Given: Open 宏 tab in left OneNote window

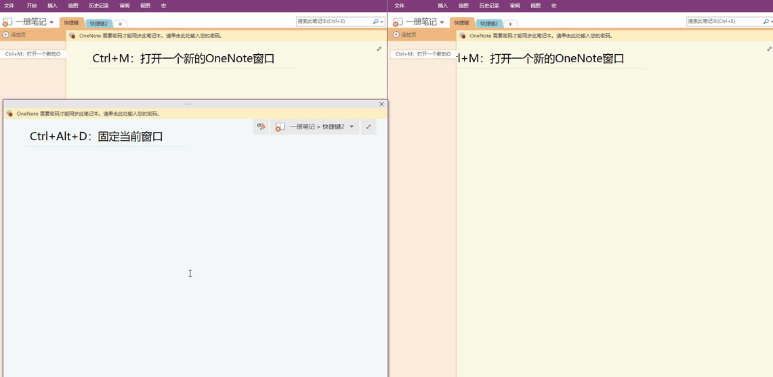Looking at the screenshot, I should tap(163, 6).
